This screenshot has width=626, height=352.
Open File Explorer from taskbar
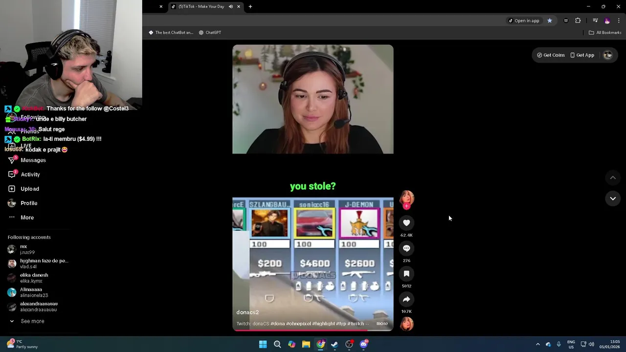click(306, 344)
